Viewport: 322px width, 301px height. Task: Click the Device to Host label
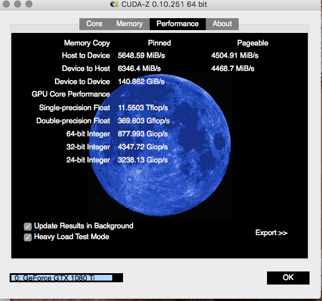(86, 69)
